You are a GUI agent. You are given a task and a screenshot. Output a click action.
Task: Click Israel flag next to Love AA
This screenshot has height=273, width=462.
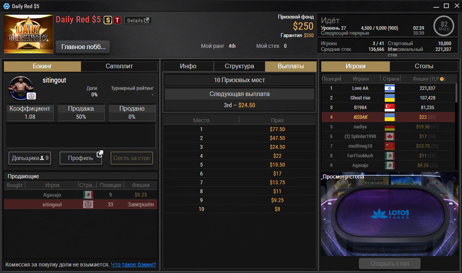click(x=390, y=88)
